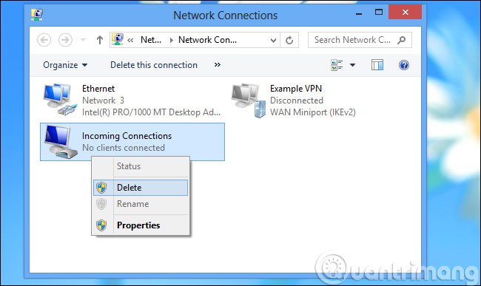Image resolution: width=481 pixels, height=286 pixels.
Task: Choose Properties in the context menu
Action: click(x=141, y=225)
